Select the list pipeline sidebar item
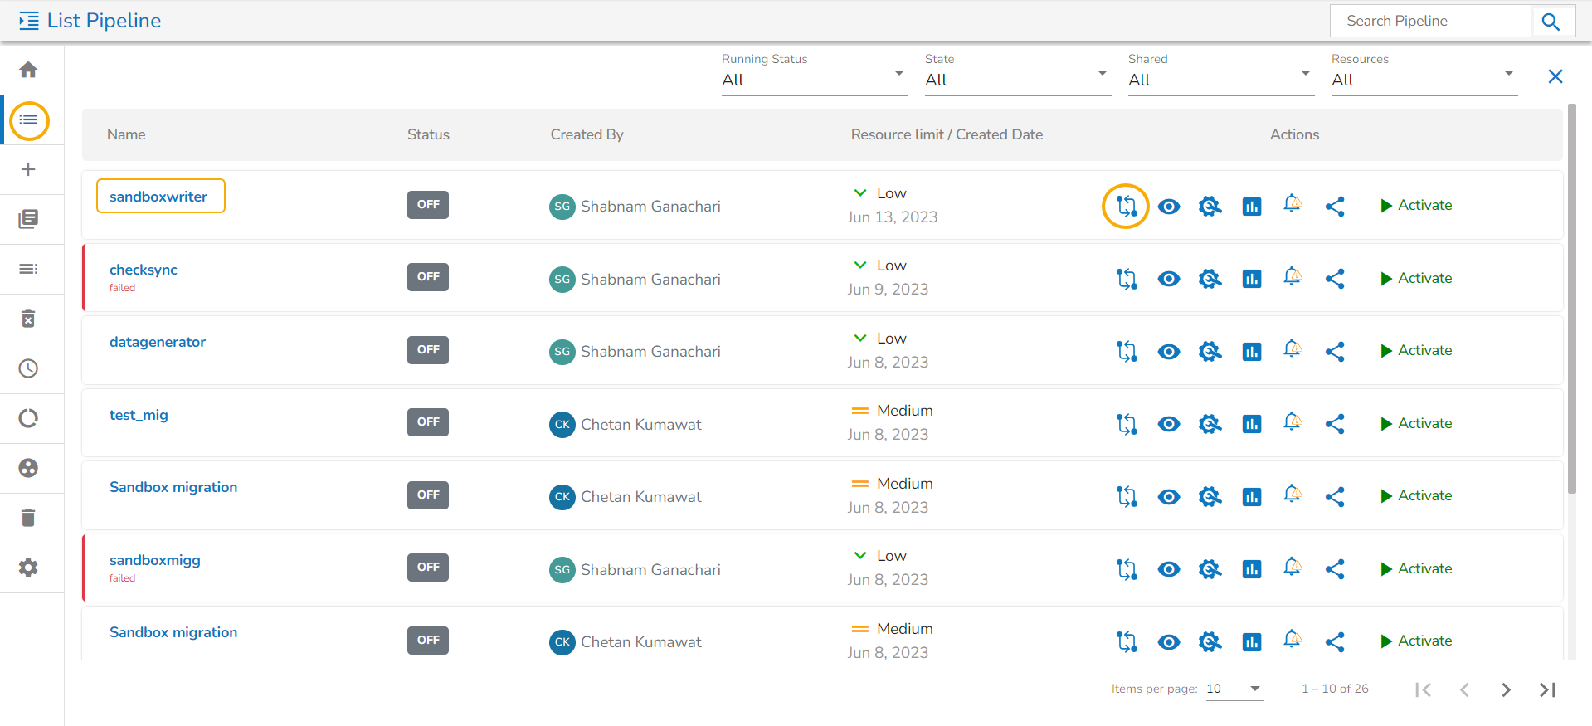The width and height of the screenshot is (1592, 726). tap(29, 120)
